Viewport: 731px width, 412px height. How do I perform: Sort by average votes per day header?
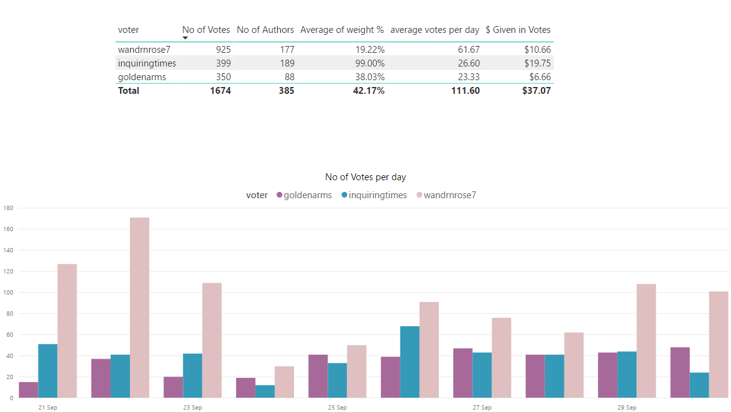[434, 30]
